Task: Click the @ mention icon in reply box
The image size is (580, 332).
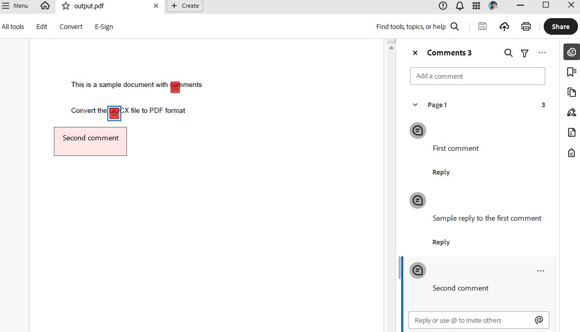Action: coord(539,320)
